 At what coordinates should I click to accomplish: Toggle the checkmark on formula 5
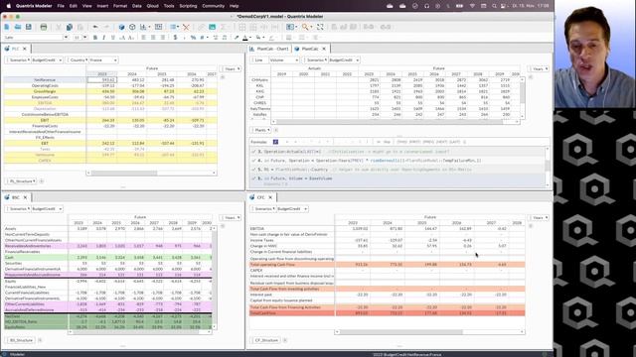click(x=254, y=170)
